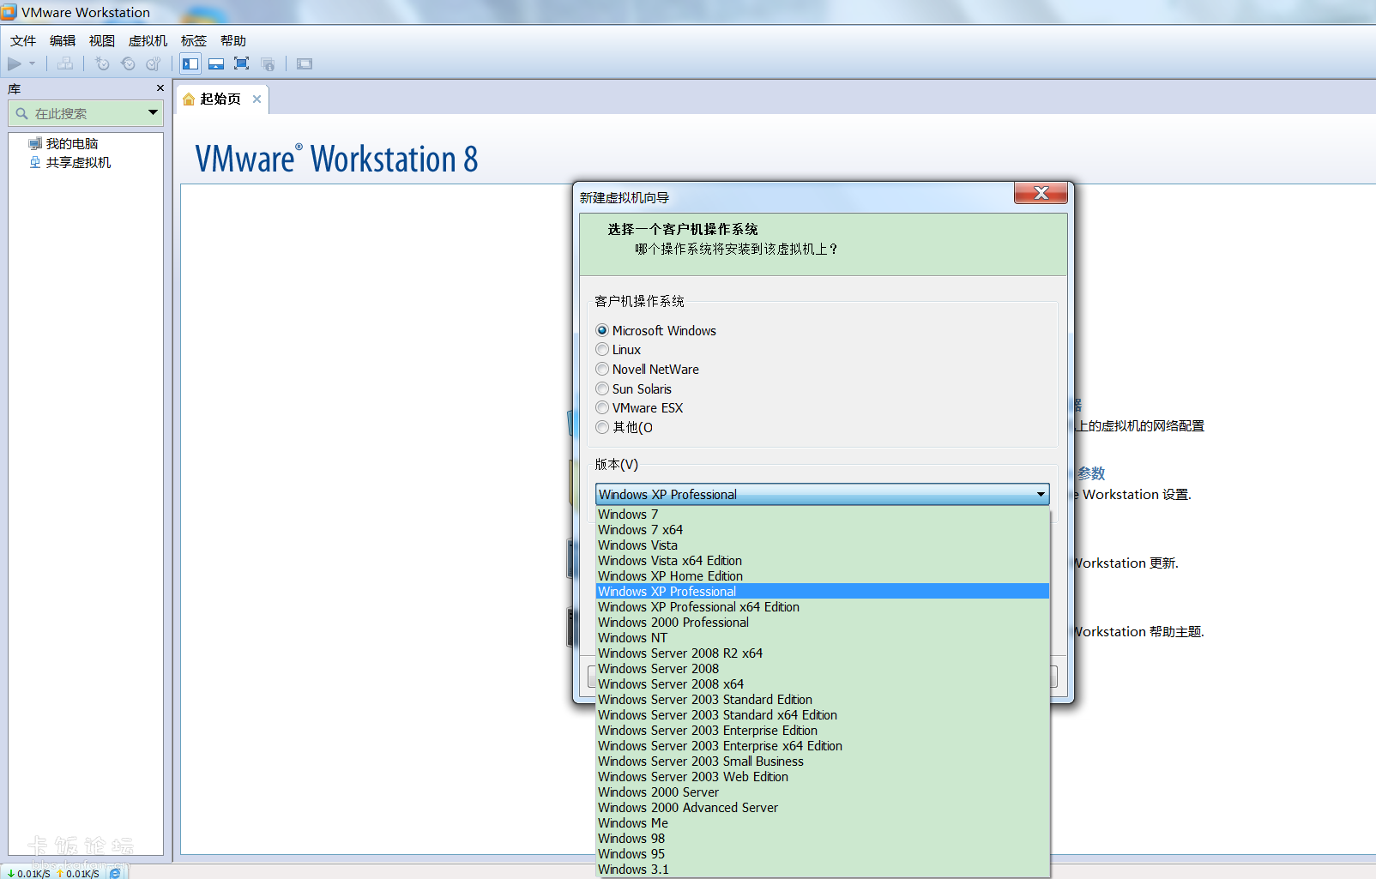Close the 起始页 tab
The width and height of the screenshot is (1376, 879).
[x=256, y=99]
